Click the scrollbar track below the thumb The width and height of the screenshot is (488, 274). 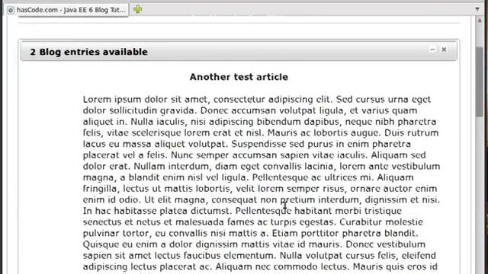click(480, 196)
